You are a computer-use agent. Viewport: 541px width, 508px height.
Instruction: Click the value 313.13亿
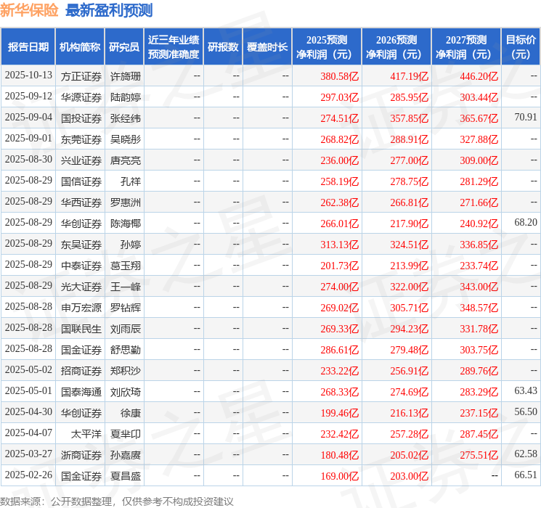[340, 245]
